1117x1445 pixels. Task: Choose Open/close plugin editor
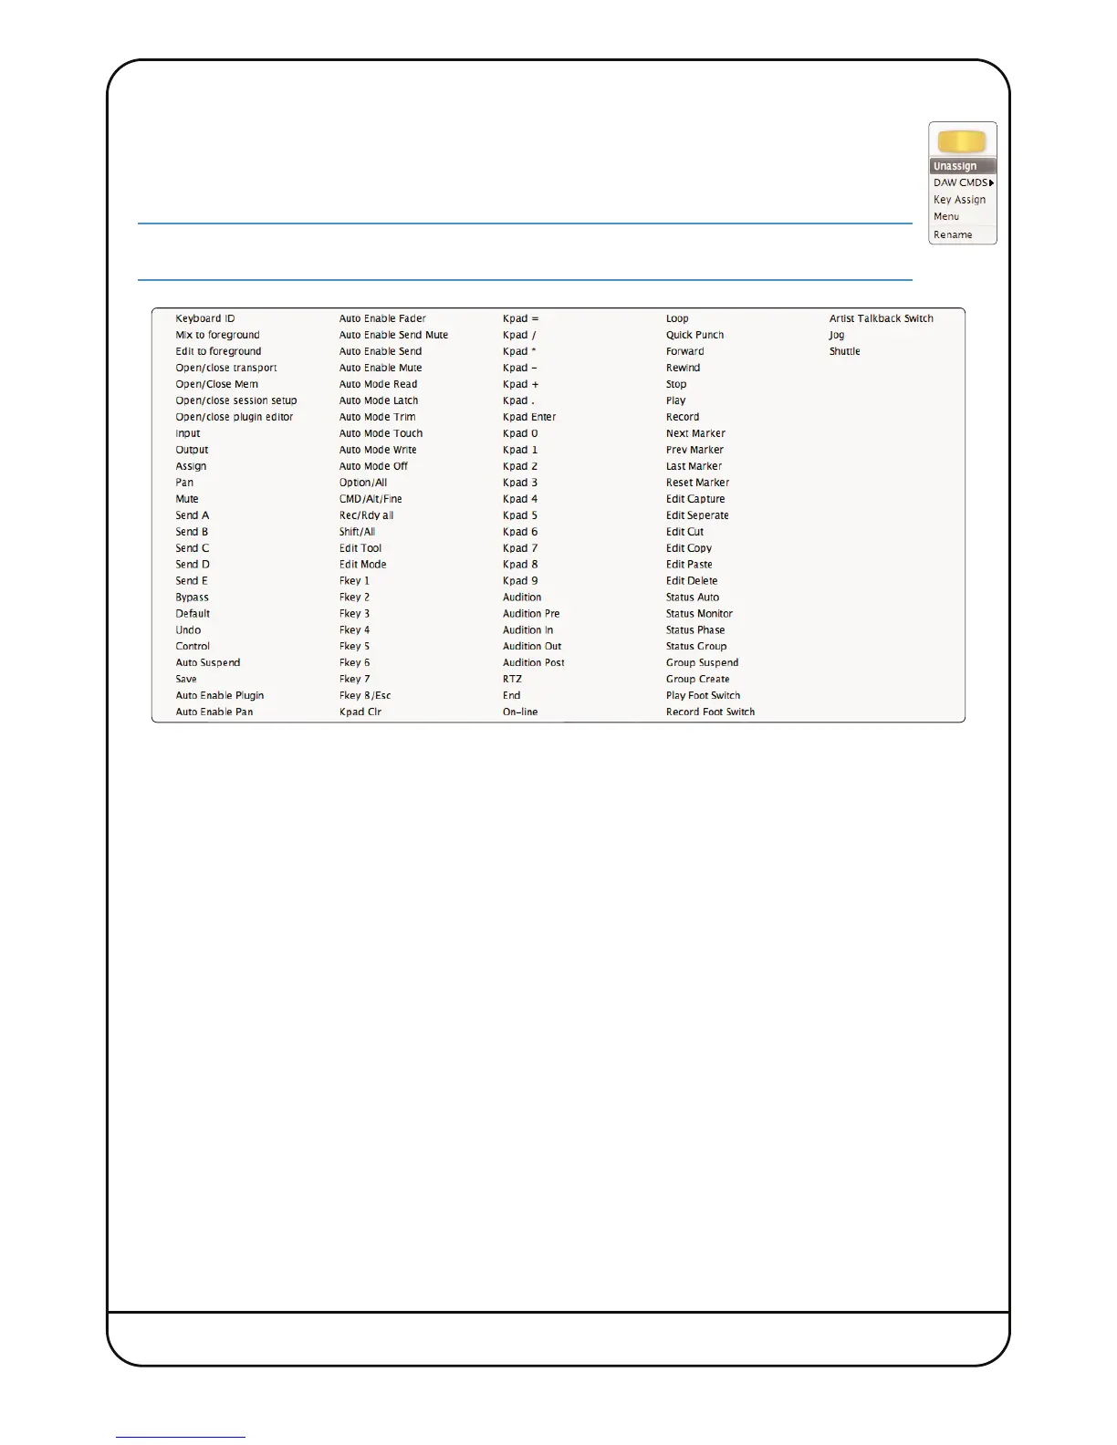coord(235,417)
